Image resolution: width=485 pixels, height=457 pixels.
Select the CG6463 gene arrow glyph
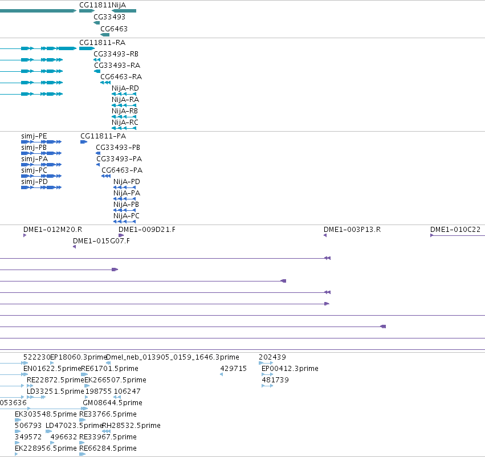click(105, 35)
